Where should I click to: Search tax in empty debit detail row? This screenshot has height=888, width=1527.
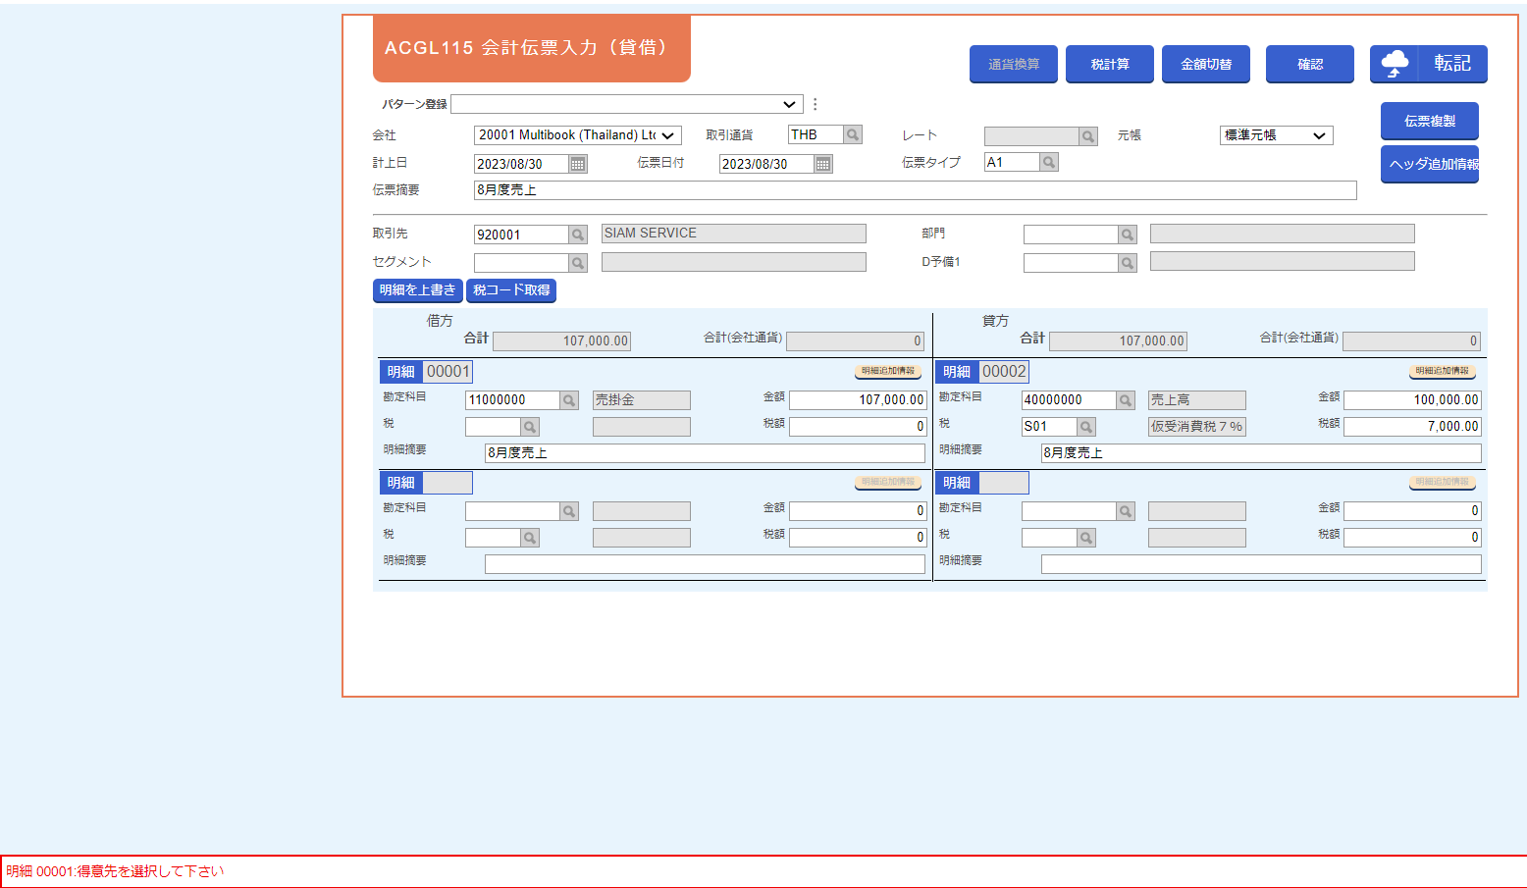[x=530, y=538]
